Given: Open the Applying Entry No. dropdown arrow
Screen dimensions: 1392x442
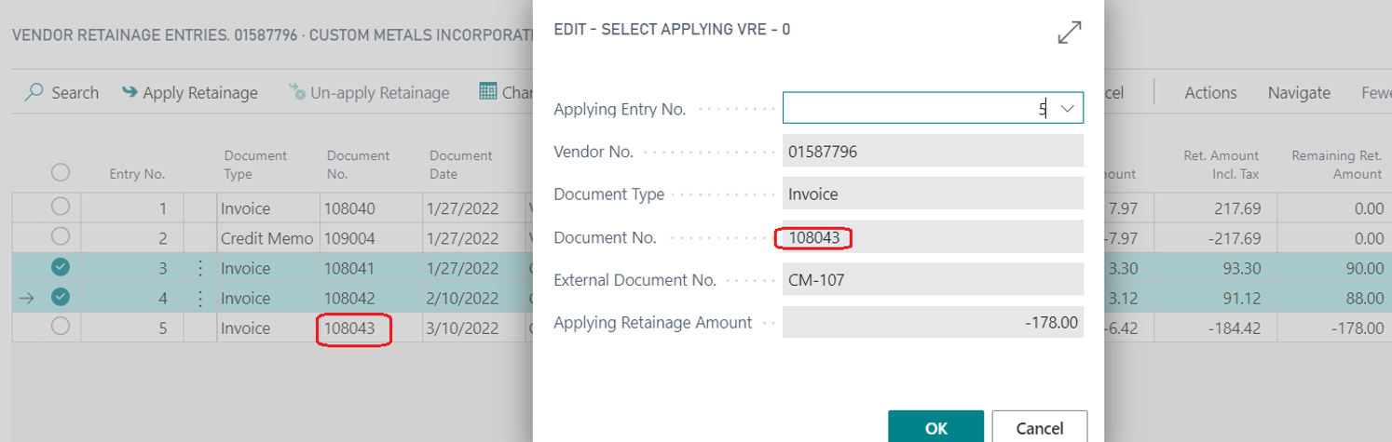Looking at the screenshot, I should click(1068, 109).
